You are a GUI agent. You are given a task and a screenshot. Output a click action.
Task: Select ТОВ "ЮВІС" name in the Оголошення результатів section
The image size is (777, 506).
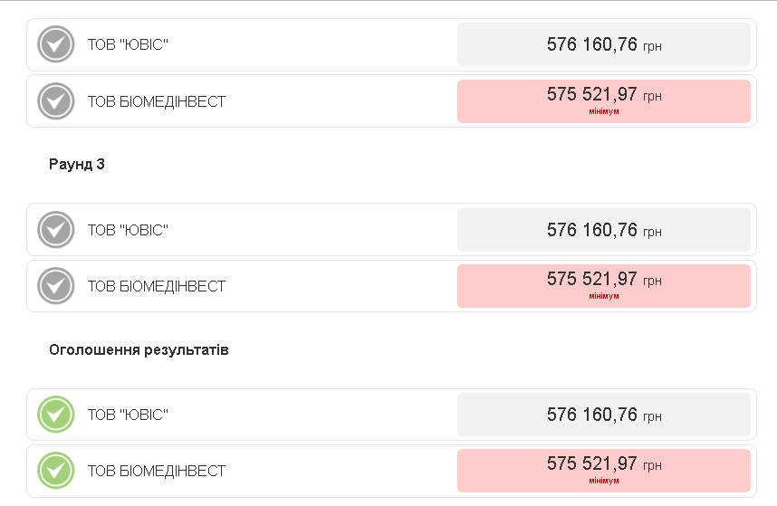pos(128,415)
